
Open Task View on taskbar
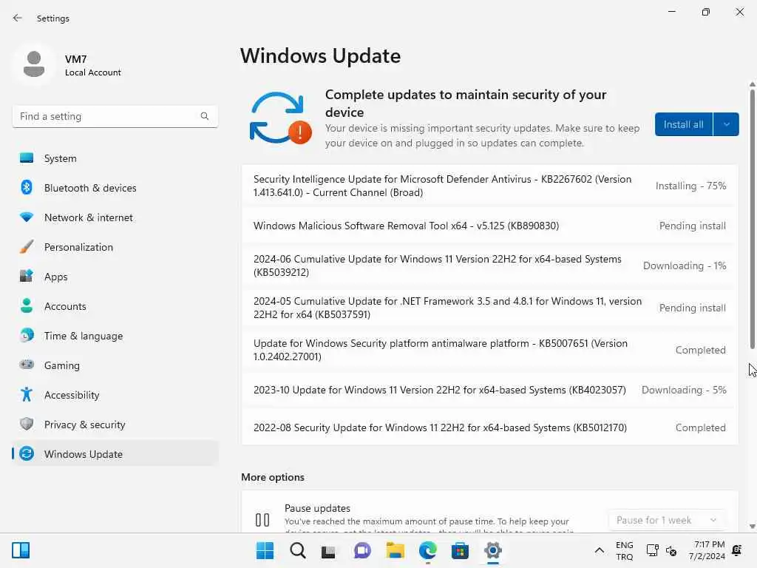329,551
